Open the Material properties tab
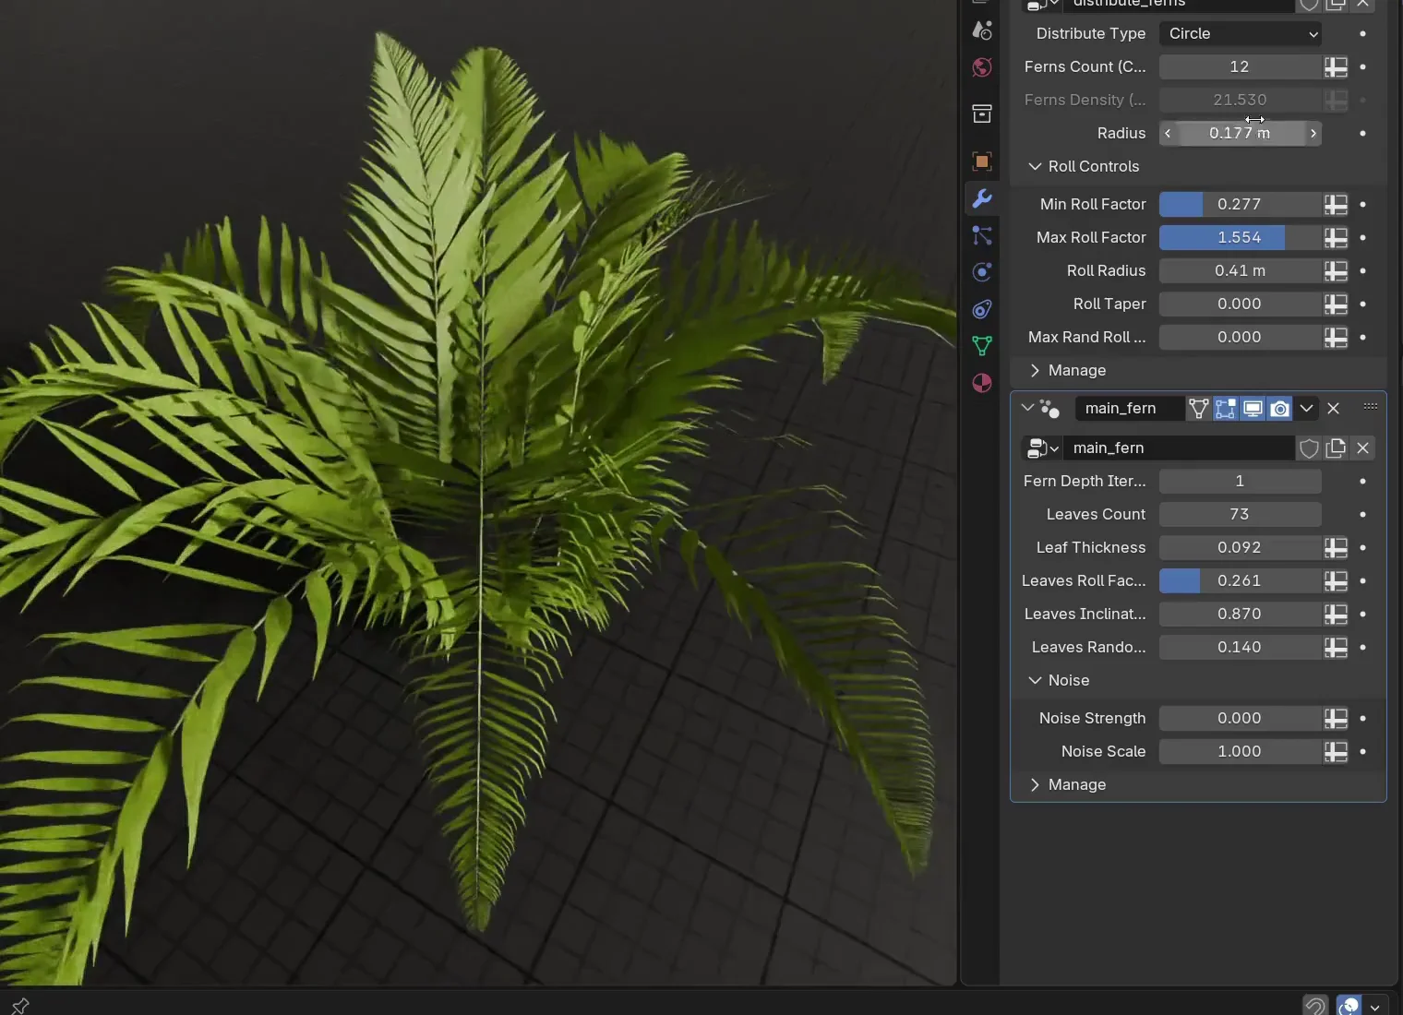 click(982, 383)
